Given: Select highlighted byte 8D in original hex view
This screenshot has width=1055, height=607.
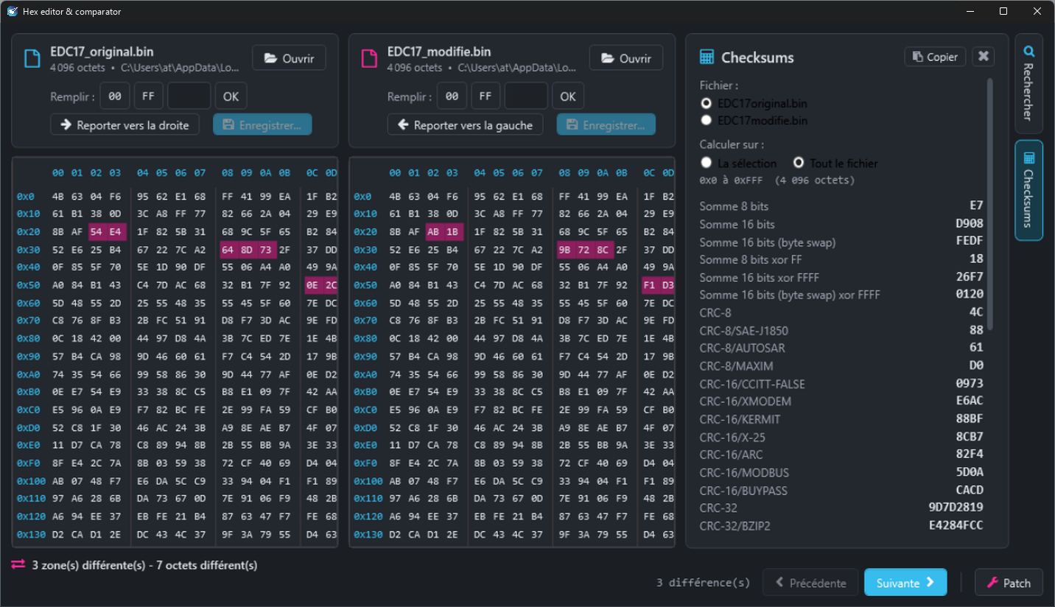Looking at the screenshot, I should click(246, 250).
